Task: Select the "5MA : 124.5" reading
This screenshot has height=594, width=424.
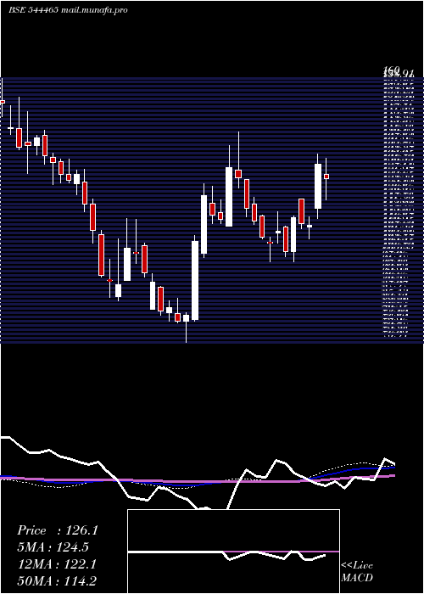Action: coord(53,547)
